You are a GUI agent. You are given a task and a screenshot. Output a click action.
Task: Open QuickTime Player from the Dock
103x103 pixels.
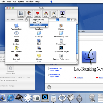click(45, 98)
